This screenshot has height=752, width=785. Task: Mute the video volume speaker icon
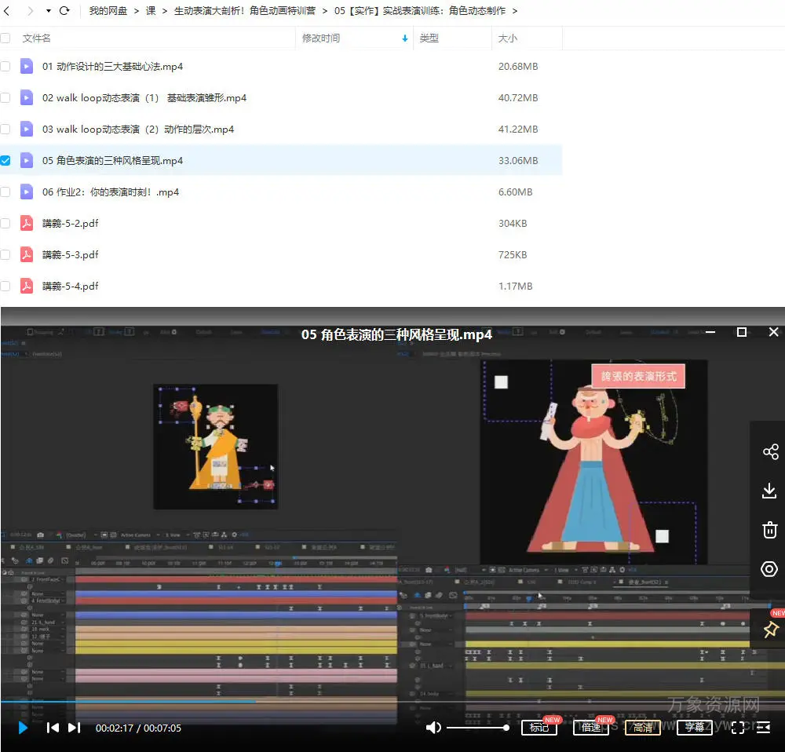pyautogui.click(x=433, y=728)
